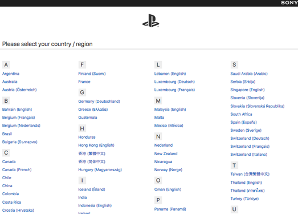The image size is (298, 214).
Task: Choose Turkey (Türkiye)
Action: (x=244, y=199)
